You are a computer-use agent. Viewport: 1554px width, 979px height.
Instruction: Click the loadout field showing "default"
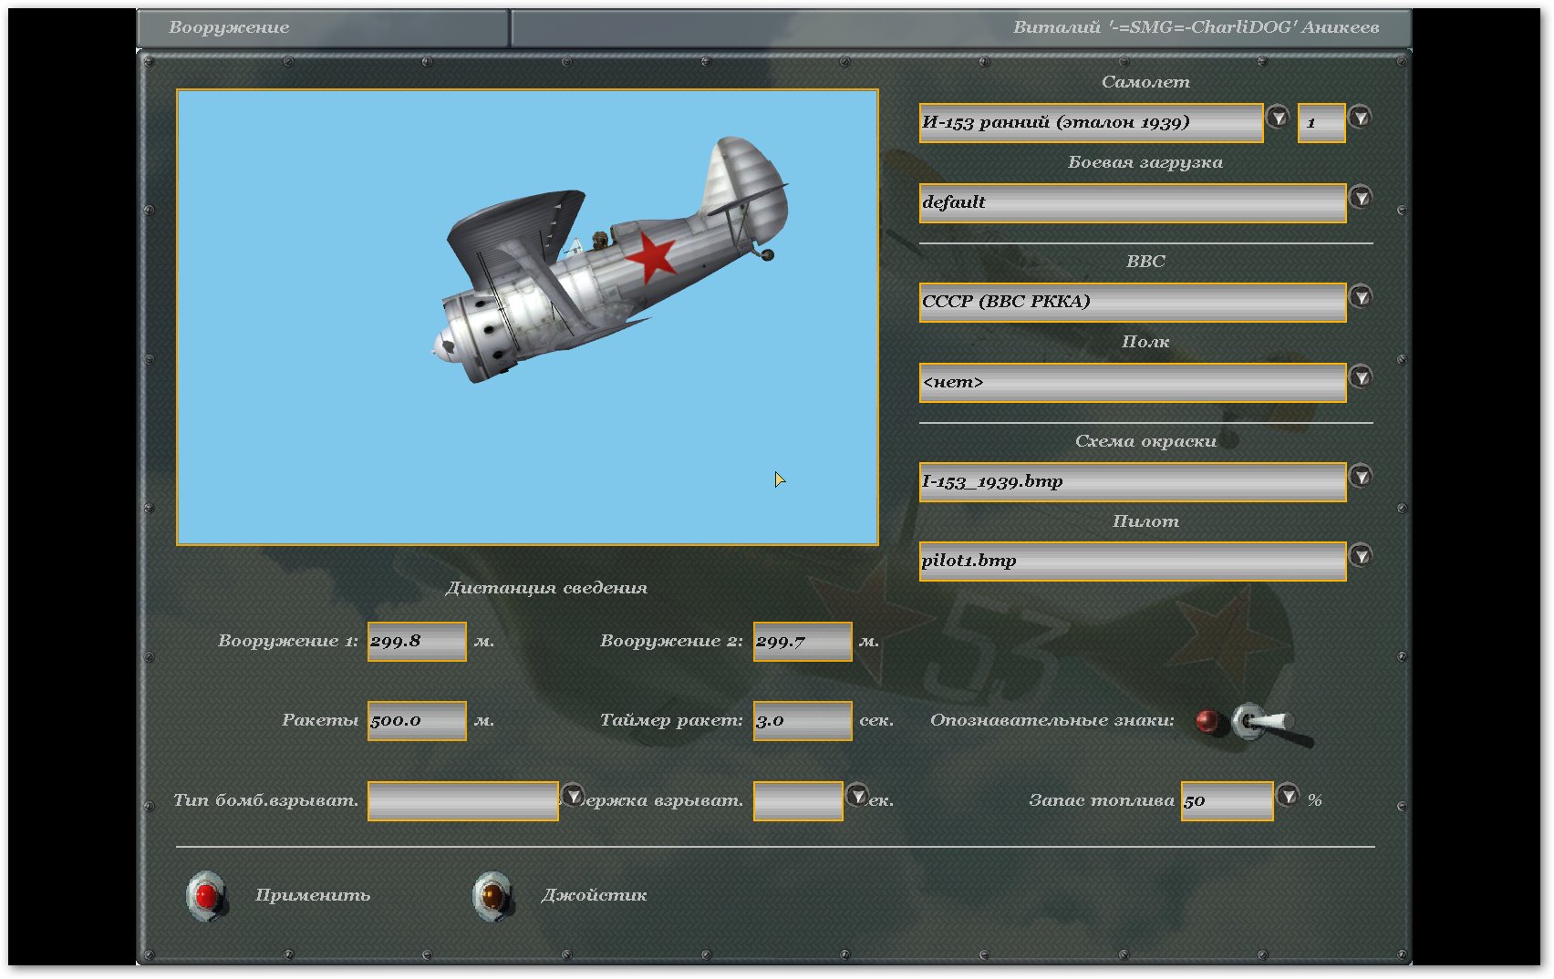coord(1133,203)
